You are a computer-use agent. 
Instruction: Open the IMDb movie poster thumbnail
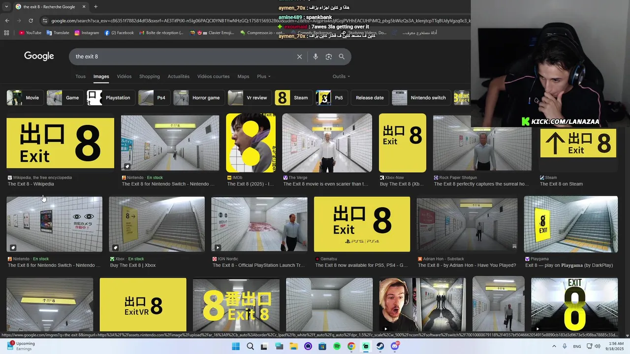(x=251, y=143)
